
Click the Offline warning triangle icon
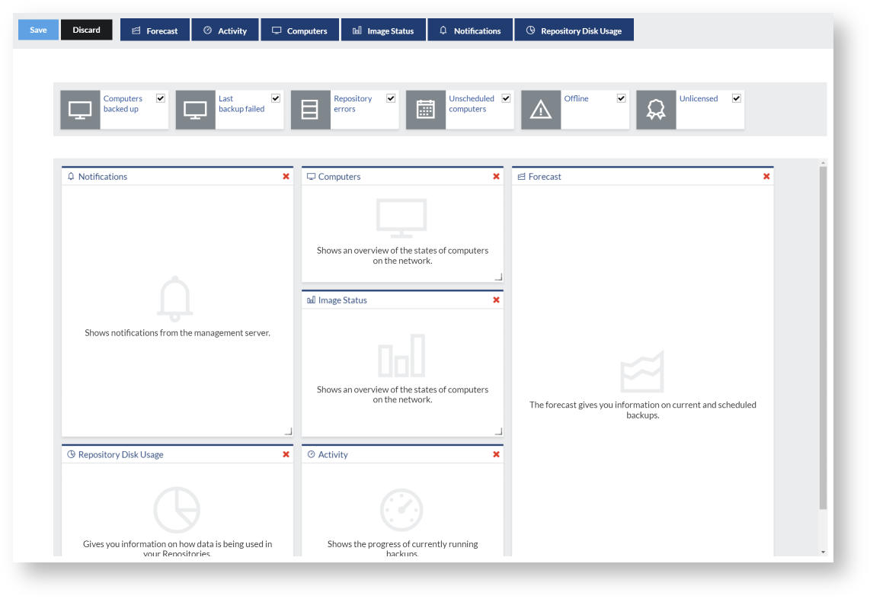point(541,110)
